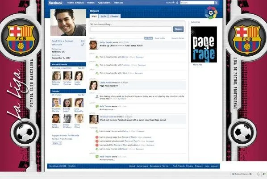Click the facebook logo in header
This screenshot has width=267, height=179.
pos(56,3)
